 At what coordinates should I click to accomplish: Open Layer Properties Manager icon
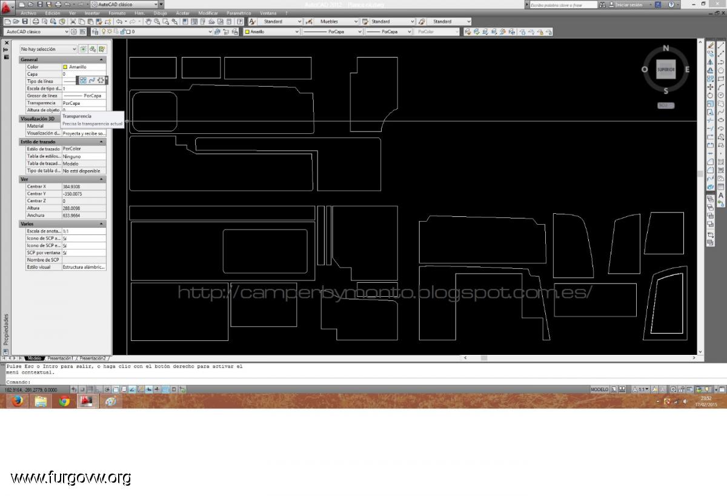click(95, 31)
